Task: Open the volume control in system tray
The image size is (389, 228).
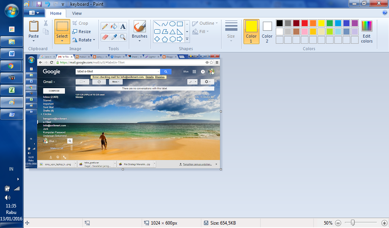Action: pos(8,198)
